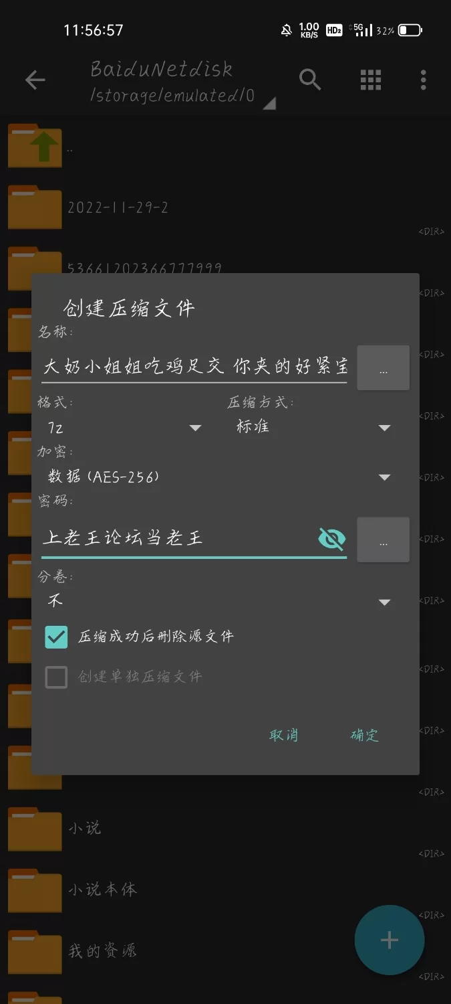Image resolution: width=451 pixels, height=1004 pixels.
Task: Uncheck 压缩成功后删除源文件 checkbox
Action: [x=56, y=637]
